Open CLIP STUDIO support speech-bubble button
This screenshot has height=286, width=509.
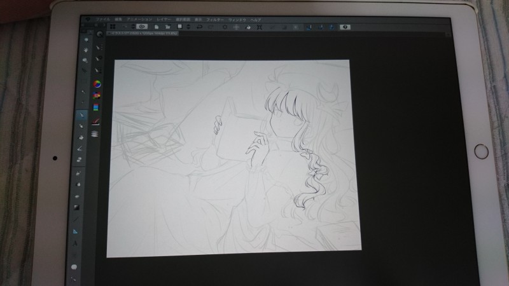[x=345, y=27]
